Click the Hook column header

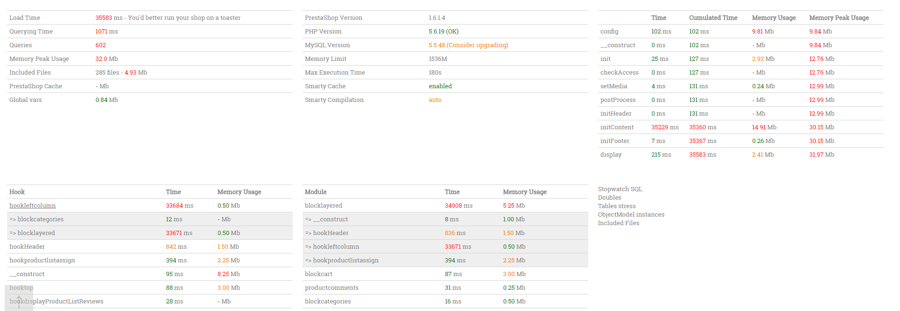17,192
